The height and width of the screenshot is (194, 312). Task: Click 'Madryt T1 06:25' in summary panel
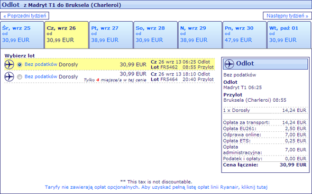(x=242, y=88)
